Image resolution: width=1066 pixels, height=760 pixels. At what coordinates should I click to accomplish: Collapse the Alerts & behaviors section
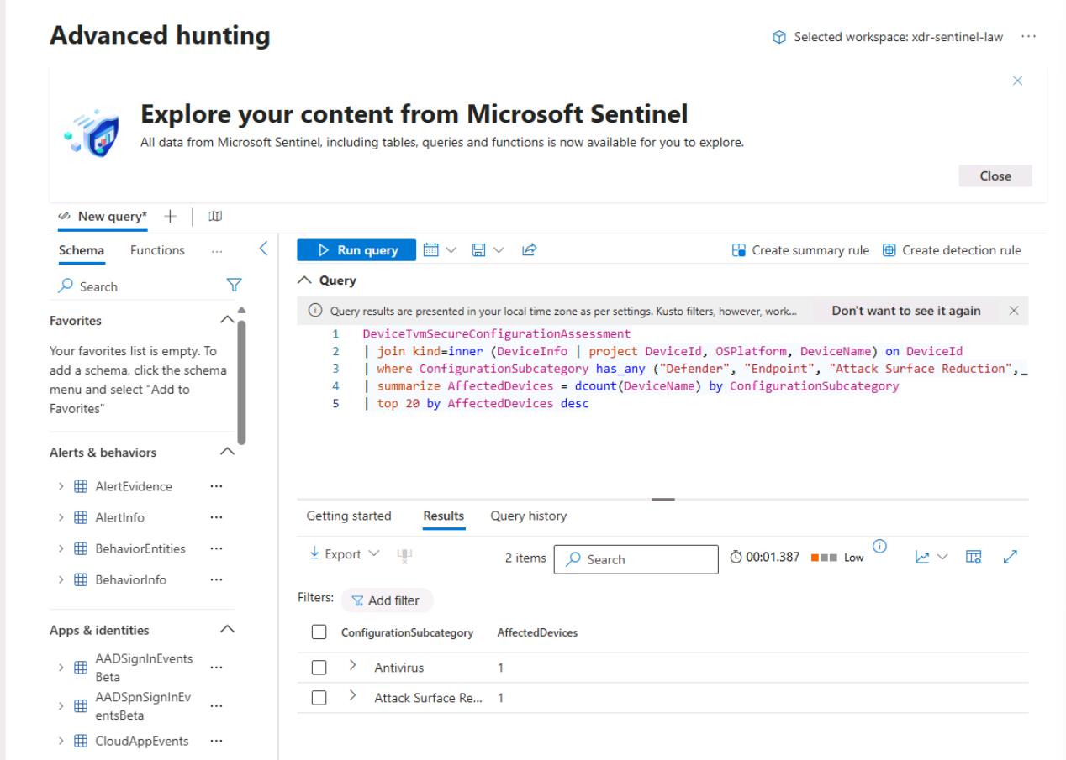226,452
